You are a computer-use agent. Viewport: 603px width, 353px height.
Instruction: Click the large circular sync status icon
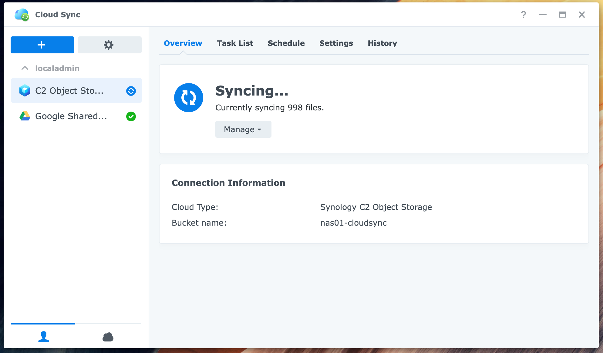tap(189, 98)
